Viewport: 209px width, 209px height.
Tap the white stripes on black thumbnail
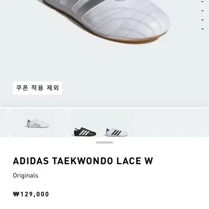click(84, 133)
